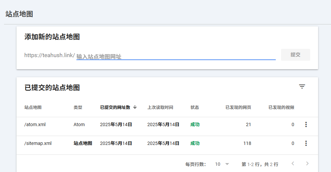The height and width of the screenshot is (172, 331).
Task: Open more options for /atom.xml row
Action: 306,124
